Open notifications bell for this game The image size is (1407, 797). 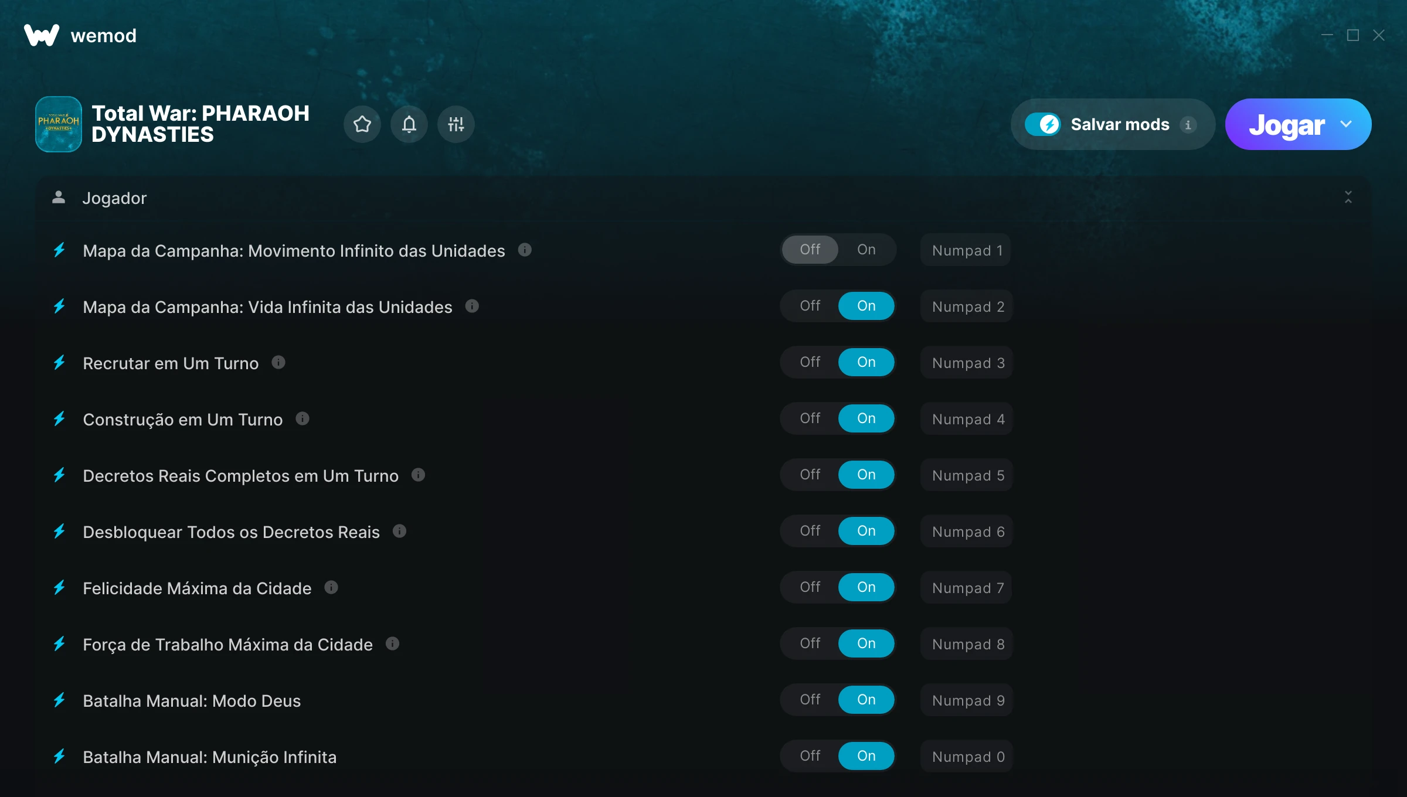[409, 124]
